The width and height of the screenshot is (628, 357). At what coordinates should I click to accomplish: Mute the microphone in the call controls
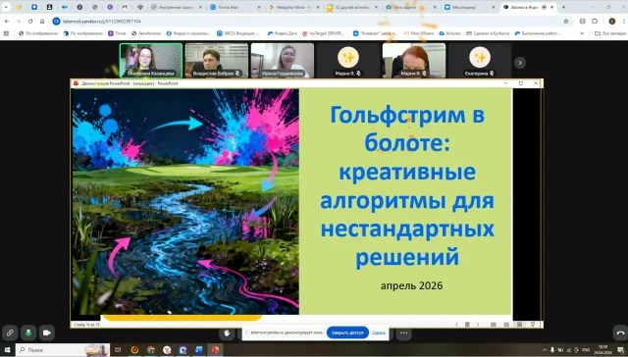pyautogui.click(x=28, y=332)
